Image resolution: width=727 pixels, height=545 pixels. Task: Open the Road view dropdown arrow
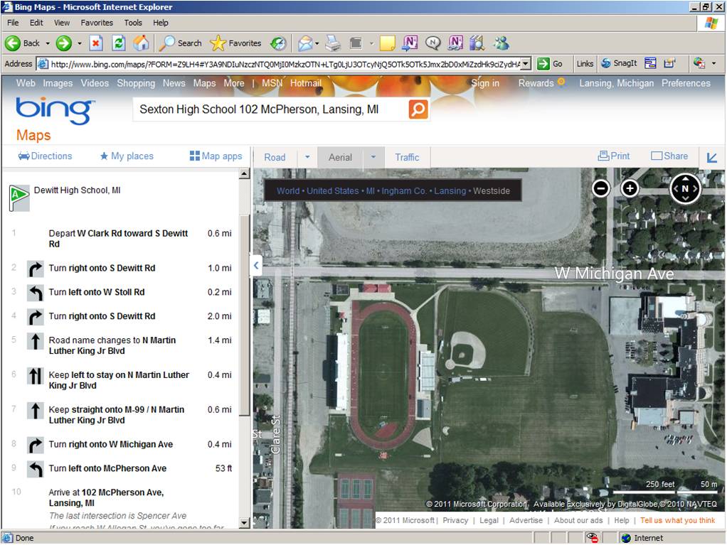pos(307,157)
